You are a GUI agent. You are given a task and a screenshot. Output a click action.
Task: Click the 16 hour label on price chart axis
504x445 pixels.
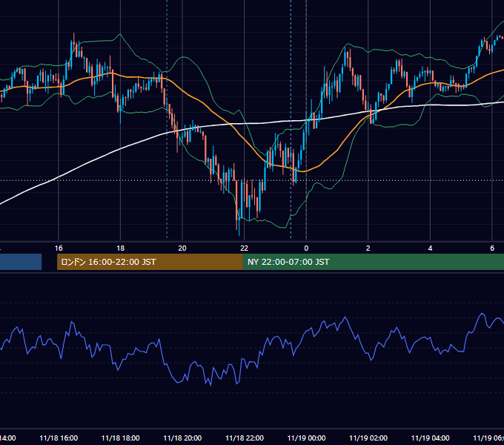coord(59,248)
